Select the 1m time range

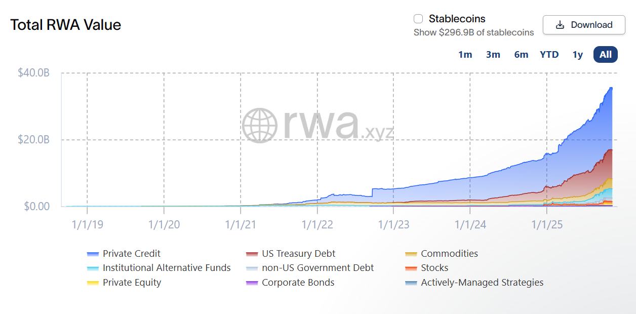(x=465, y=55)
